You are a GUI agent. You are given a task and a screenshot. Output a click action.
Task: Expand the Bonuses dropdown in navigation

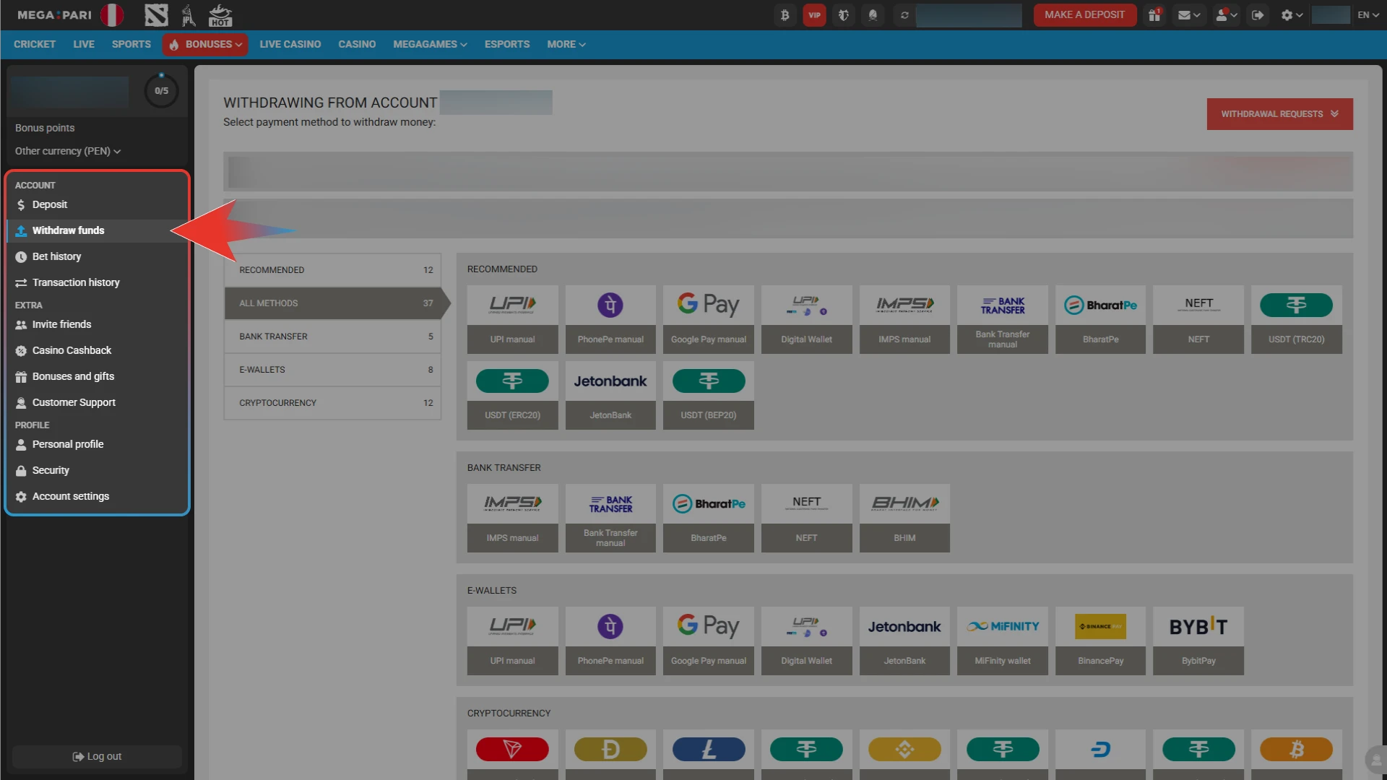pyautogui.click(x=205, y=44)
